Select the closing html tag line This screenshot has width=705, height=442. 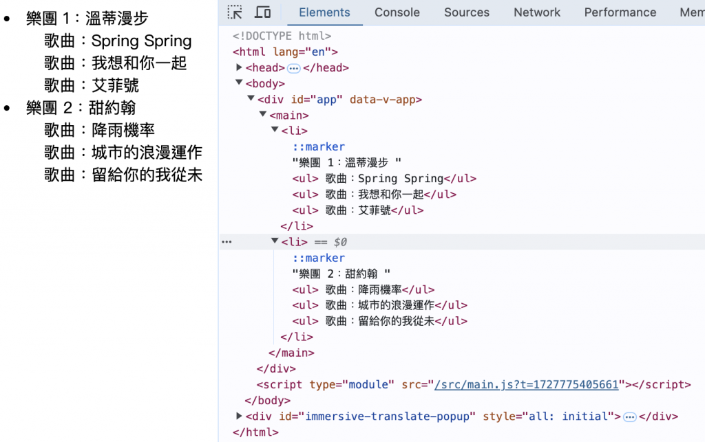(255, 432)
